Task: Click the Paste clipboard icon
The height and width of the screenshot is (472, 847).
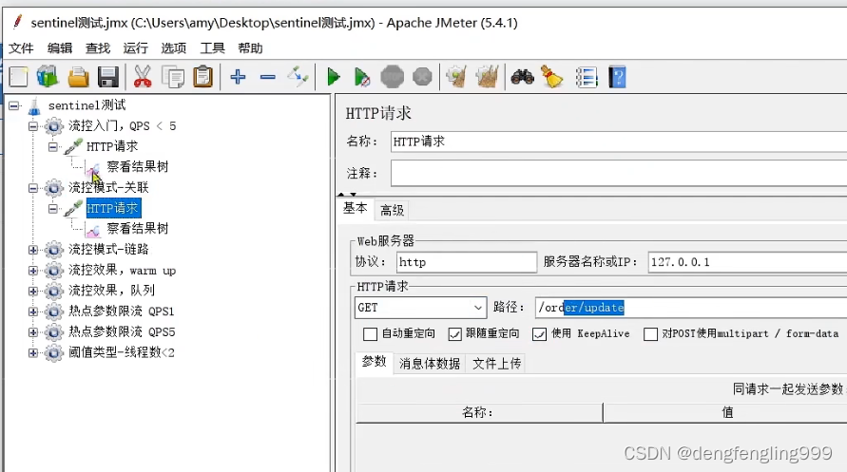Action: click(203, 77)
